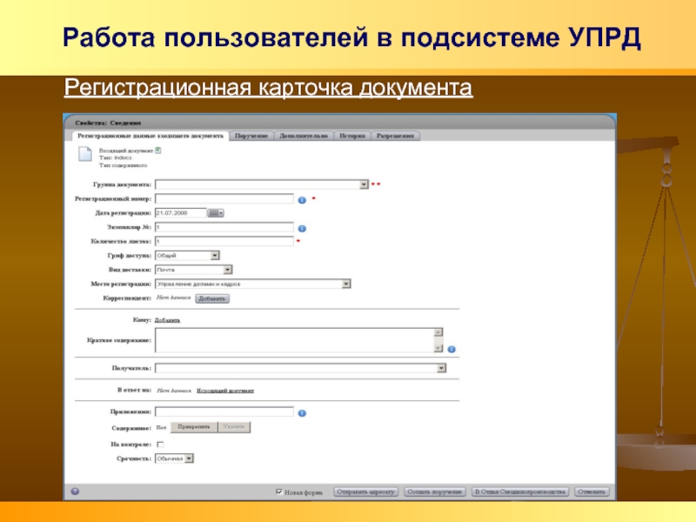Click the Добавить link next to Кому
696x522 pixels.
(x=167, y=320)
